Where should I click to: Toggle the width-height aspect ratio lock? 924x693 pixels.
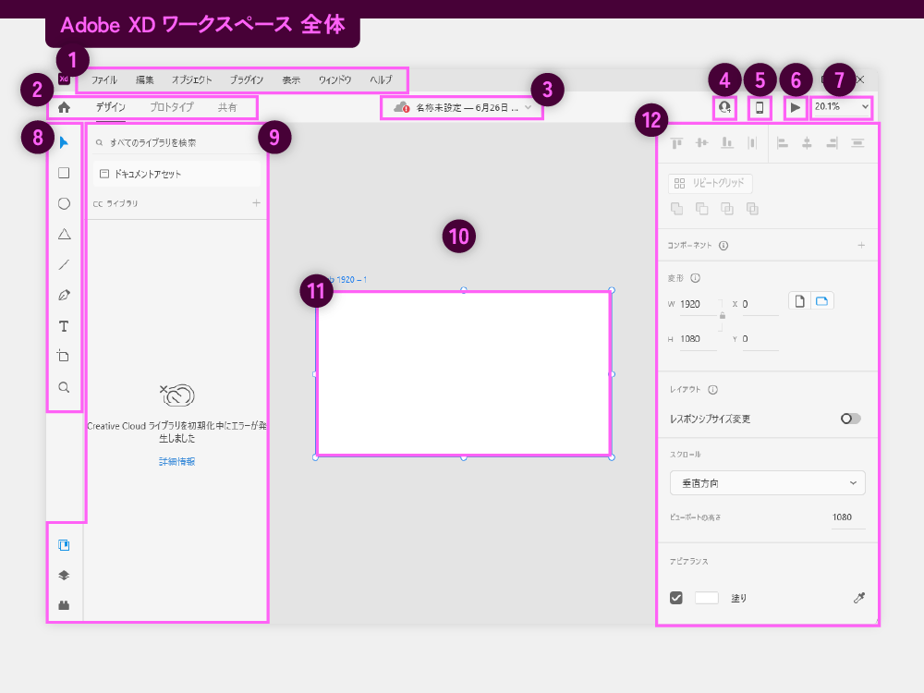tap(723, 316)
